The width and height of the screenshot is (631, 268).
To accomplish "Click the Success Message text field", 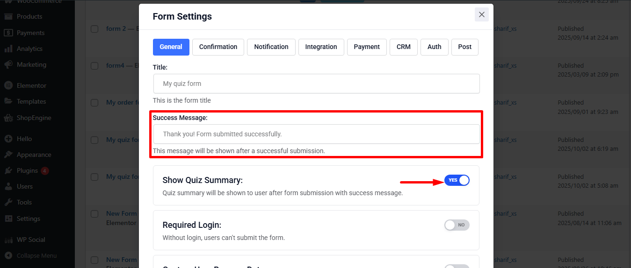I will pos(316,134).
